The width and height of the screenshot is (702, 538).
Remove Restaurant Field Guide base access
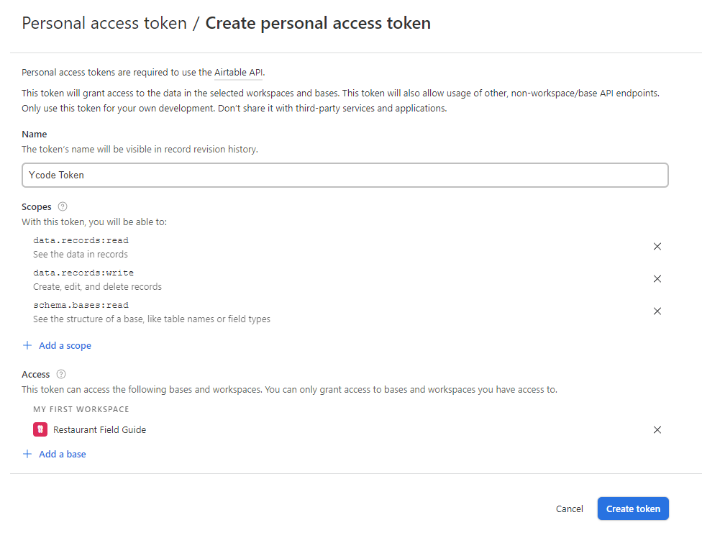657,429
